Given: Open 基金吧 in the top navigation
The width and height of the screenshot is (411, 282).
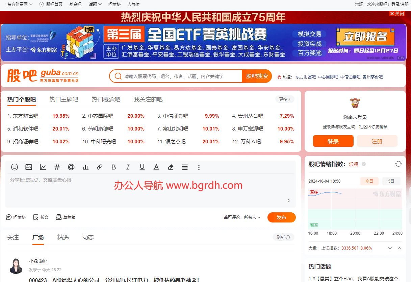Looking at the screenshot, I should [x=75, y=4].
